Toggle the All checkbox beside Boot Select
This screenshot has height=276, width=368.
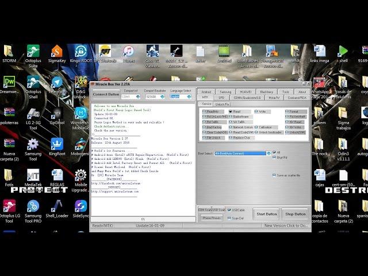276,152
